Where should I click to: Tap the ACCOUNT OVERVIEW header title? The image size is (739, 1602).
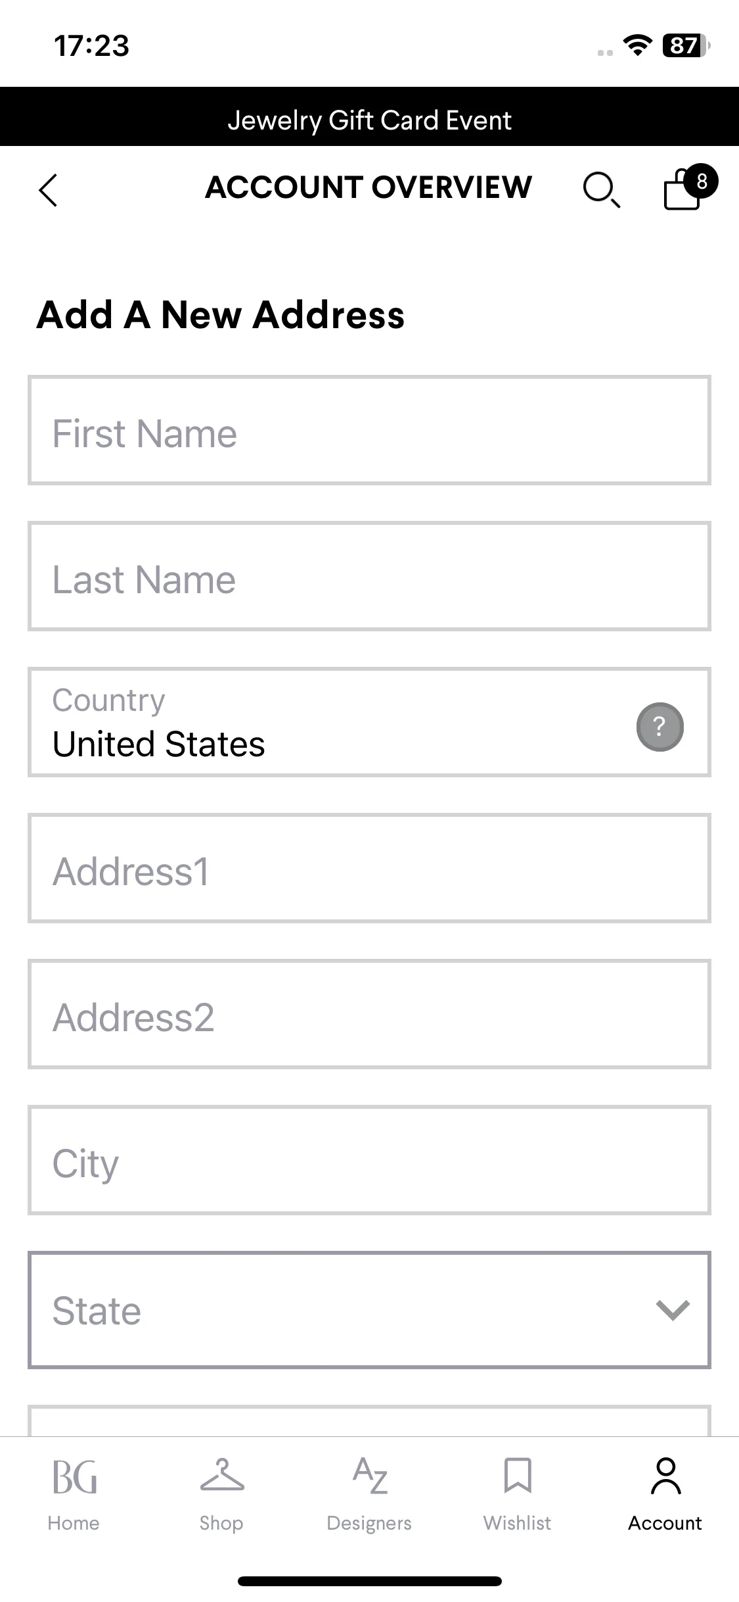pos(369,187)
